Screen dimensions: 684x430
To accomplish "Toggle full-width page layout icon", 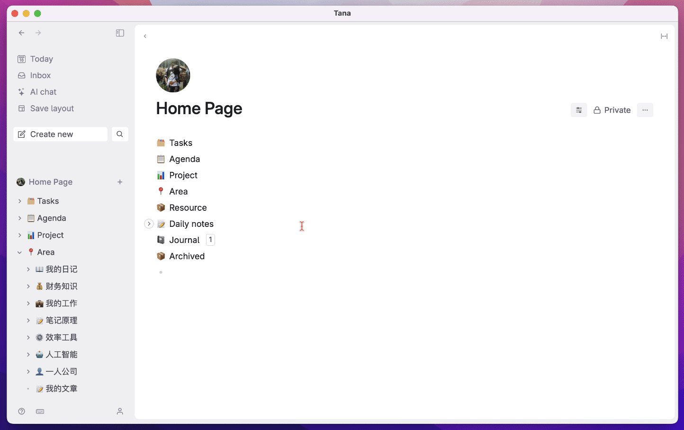I will pos(664,36).
